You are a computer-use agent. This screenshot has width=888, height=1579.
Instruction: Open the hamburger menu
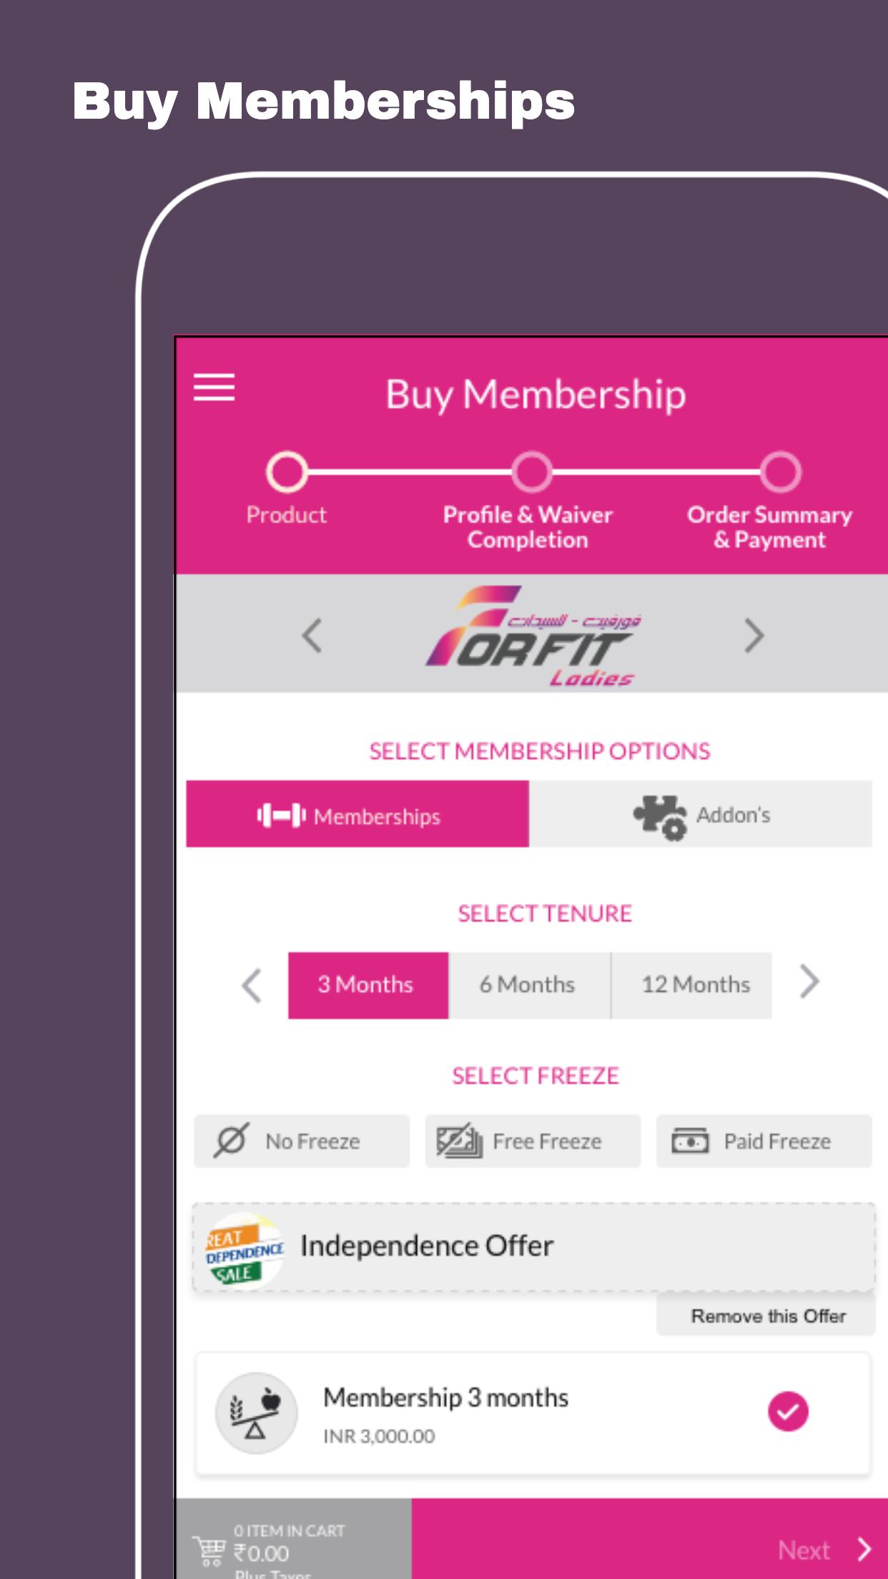coord(214,387)
